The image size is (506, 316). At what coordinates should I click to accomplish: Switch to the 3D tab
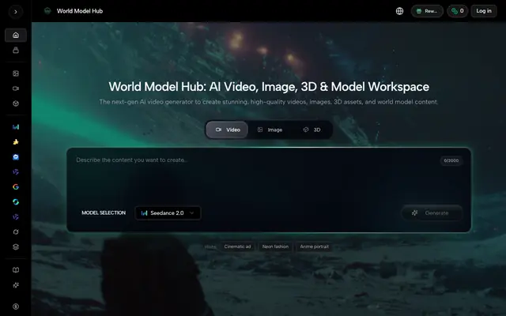pyautogui.click(x=312, y=130)
